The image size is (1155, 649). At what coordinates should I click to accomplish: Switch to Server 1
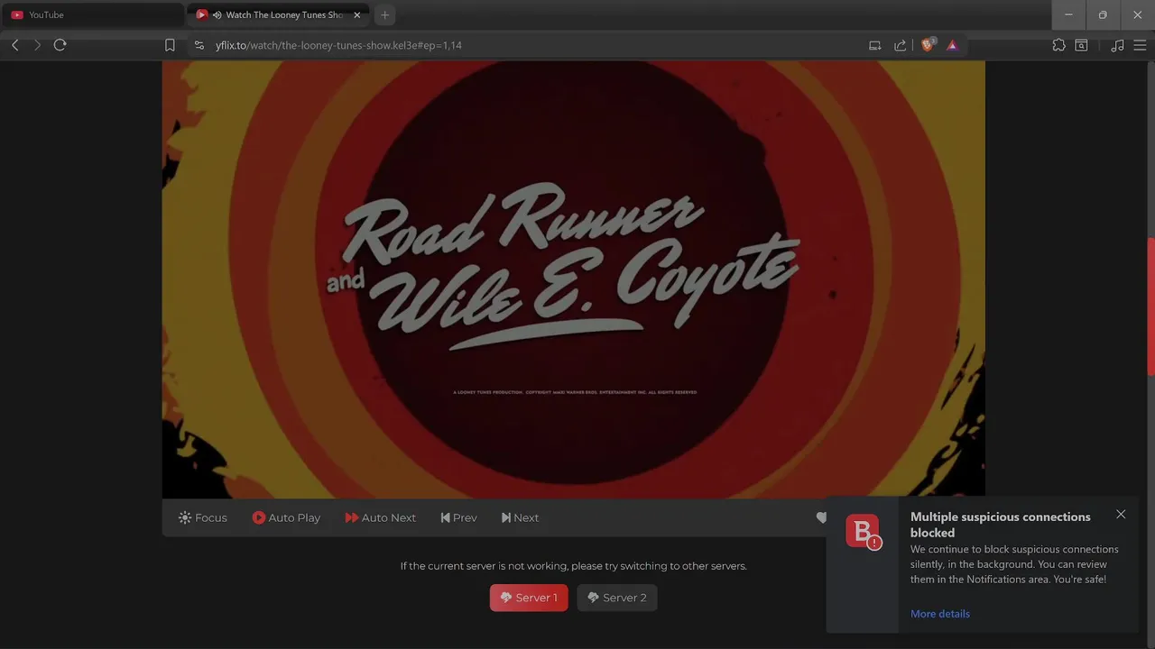pyautogui.click(x=529, y=598)
